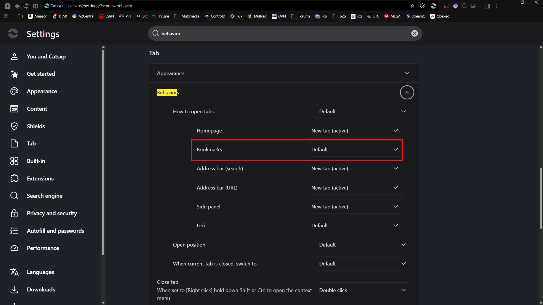Open the Forums bookmarks folder

301,16
